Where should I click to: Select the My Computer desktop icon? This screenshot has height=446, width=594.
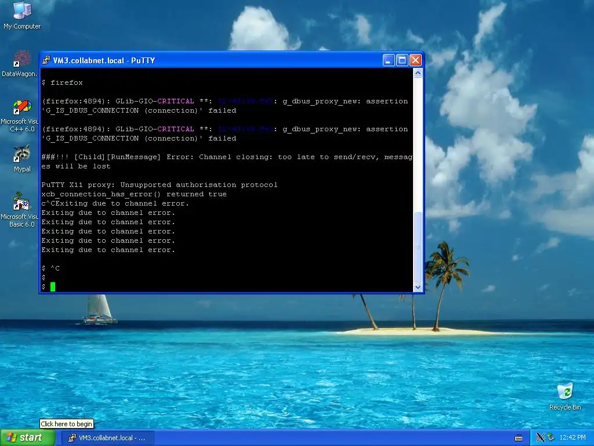[x=22, y=15]
